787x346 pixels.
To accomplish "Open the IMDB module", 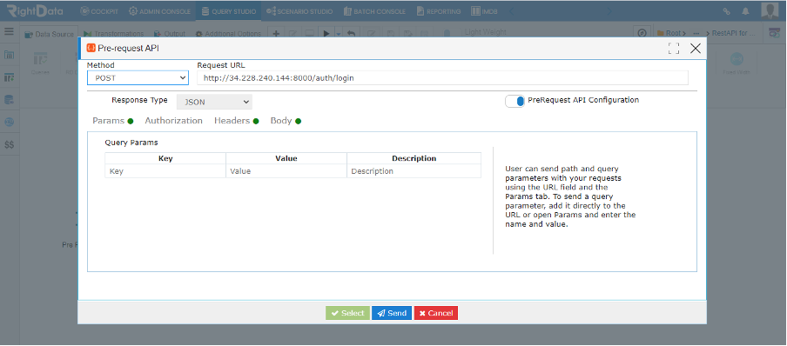I will [x=484, y=11].
